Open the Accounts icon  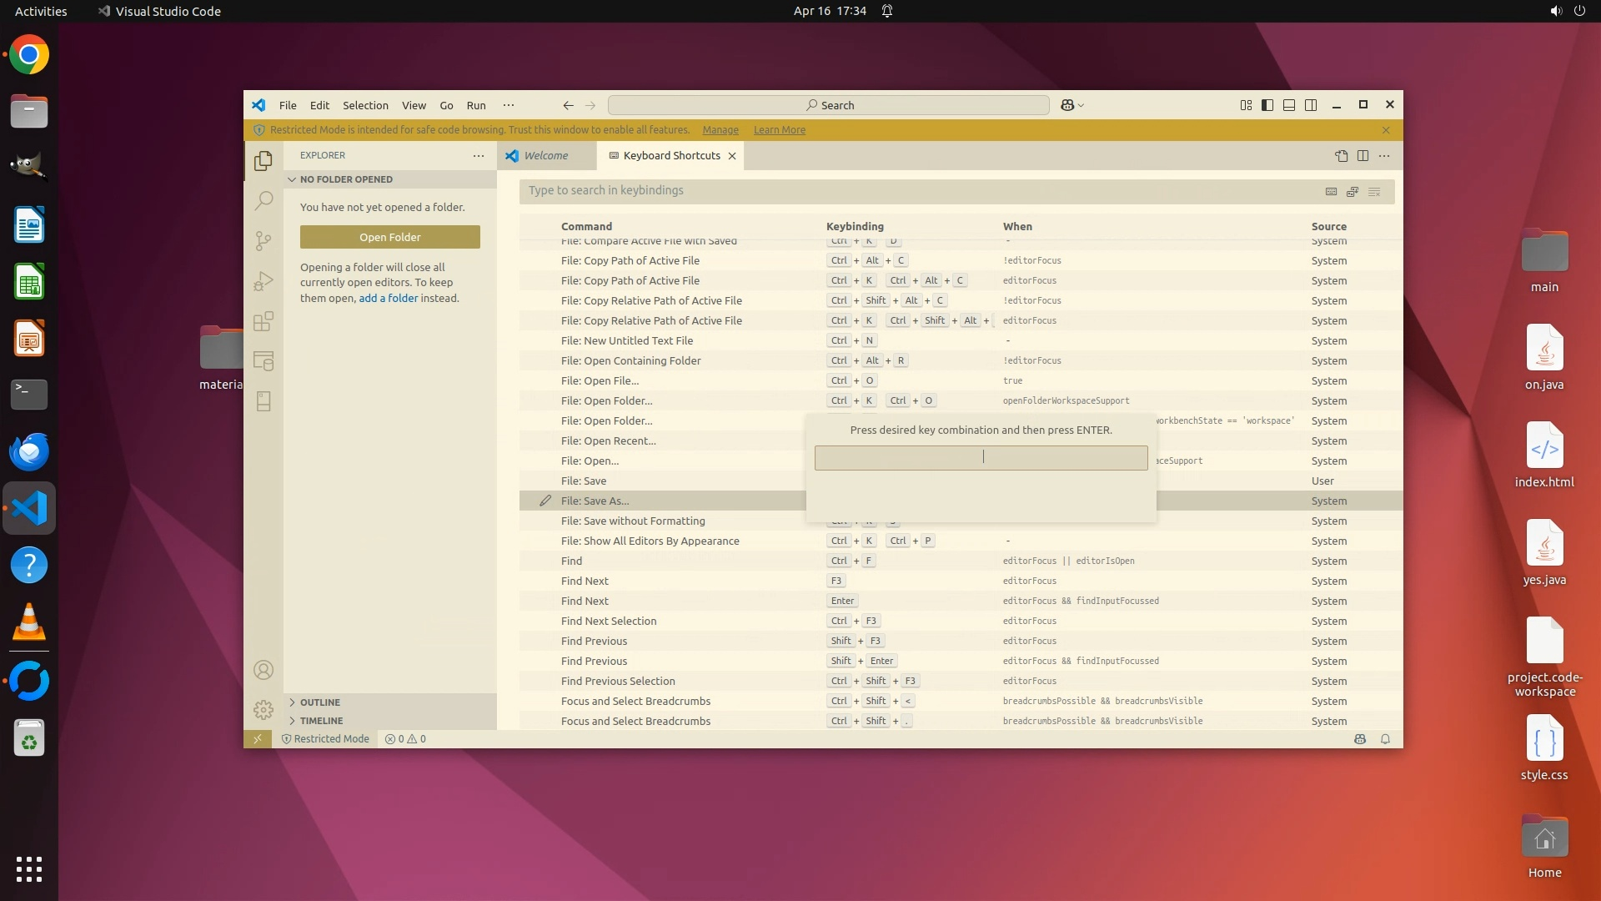[x=263, y=670]
